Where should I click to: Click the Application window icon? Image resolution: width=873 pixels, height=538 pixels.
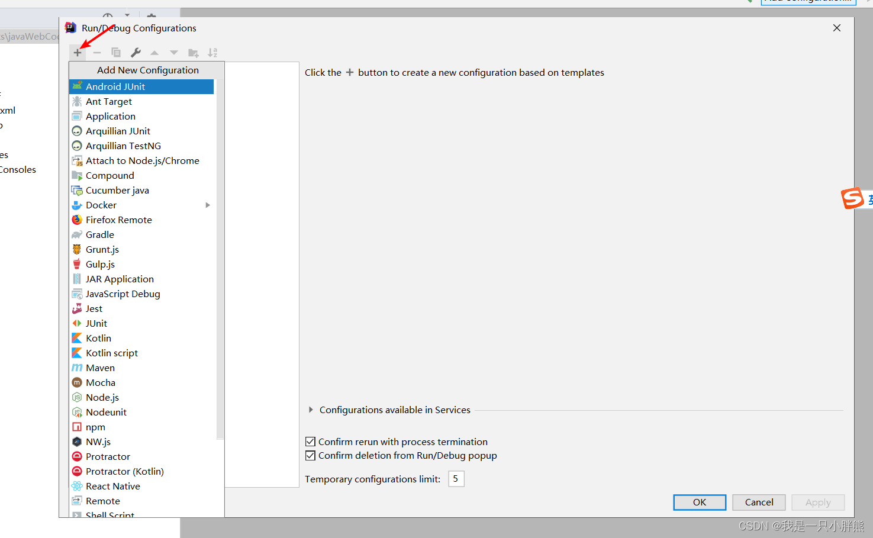[x=77, y=116]
